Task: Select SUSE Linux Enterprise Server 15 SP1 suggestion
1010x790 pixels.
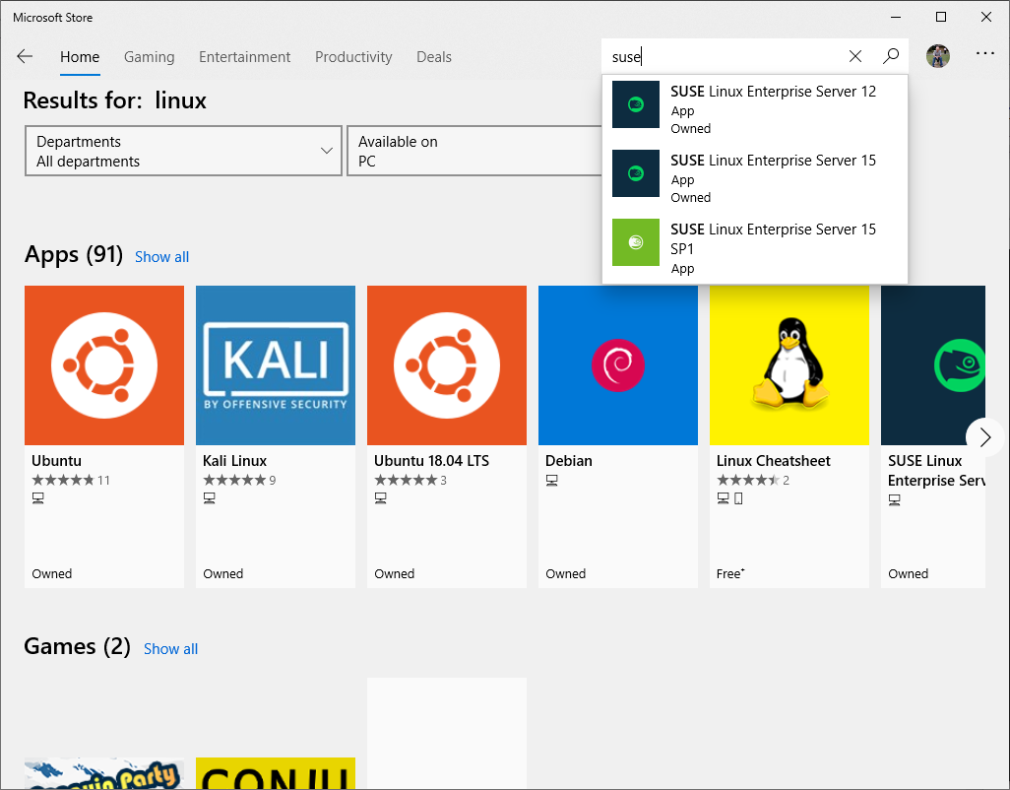Action: [755, 249]
